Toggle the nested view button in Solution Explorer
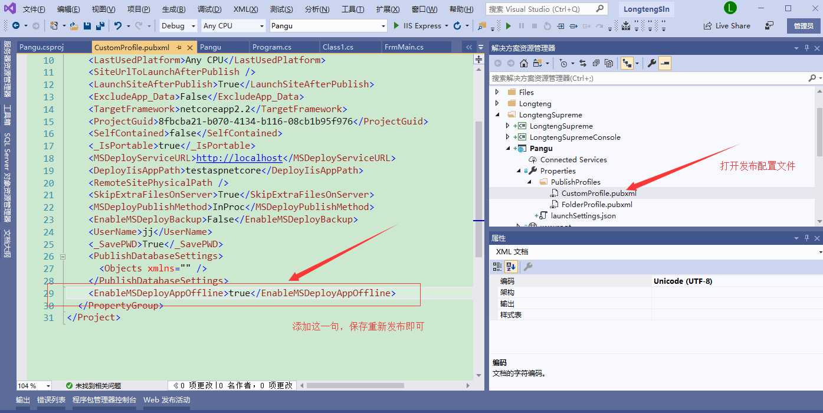Viewport: 823px width, 413px height. tap(626, 63)
